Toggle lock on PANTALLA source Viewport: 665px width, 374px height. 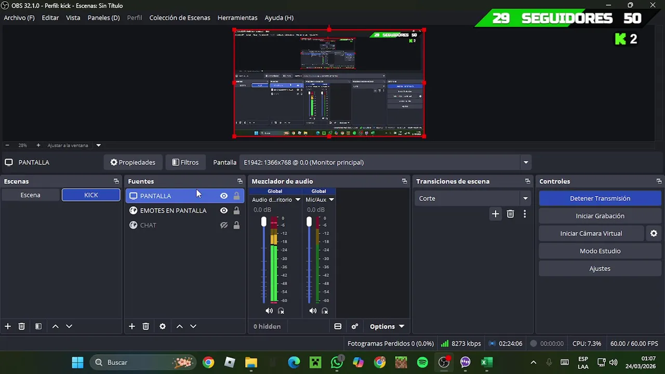(236, 196)
